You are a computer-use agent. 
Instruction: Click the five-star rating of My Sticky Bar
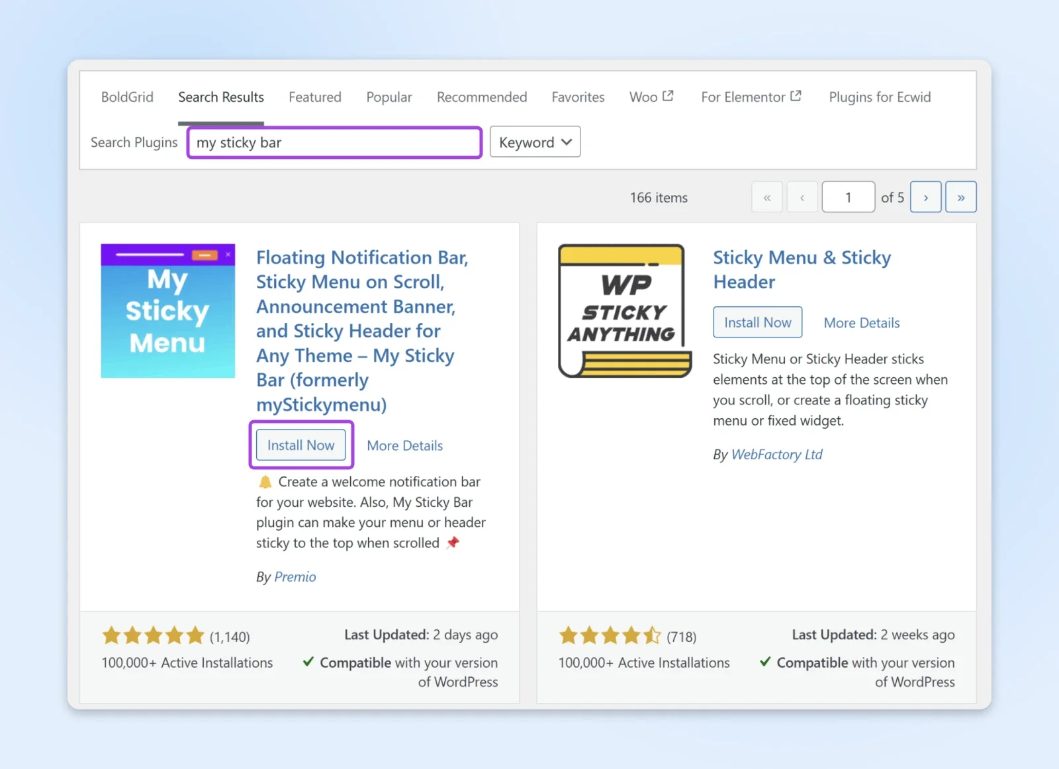click(x=154, y=636)
